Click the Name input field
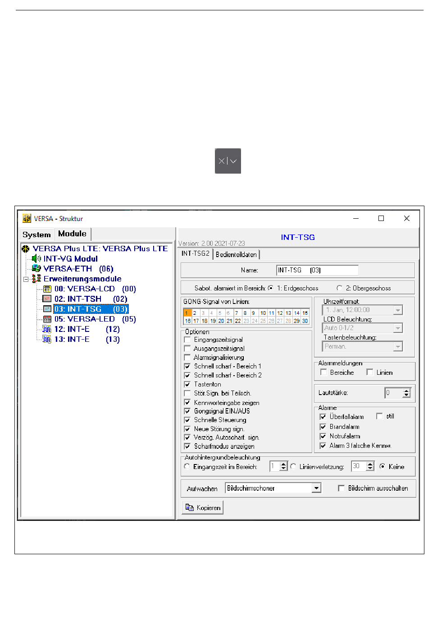The width and height of the screenshot is (428, 630). click(x=317, y=270)
